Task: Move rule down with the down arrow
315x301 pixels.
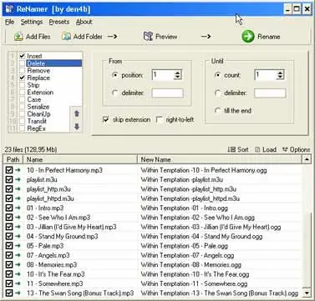Action: [x=77, y=127]
